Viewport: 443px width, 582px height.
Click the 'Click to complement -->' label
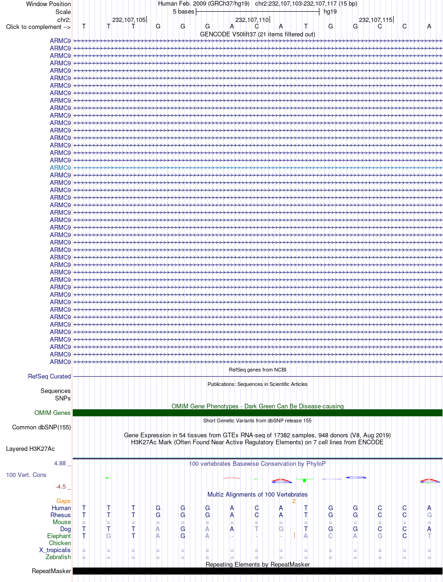(x=38, y=27)
